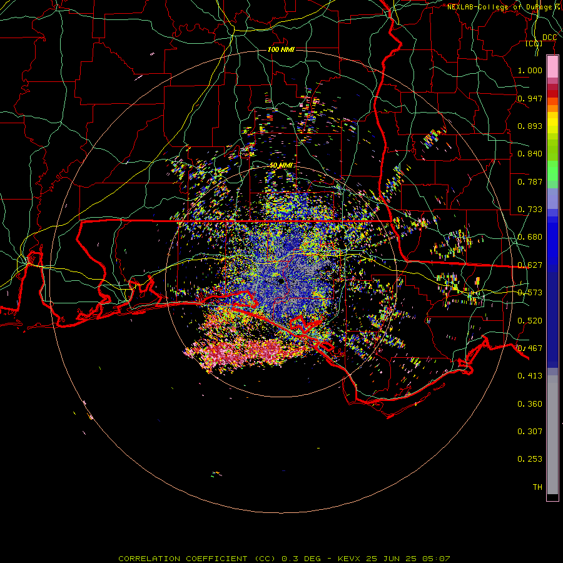Click the black radar site dot at center

(x=281, y=281)
